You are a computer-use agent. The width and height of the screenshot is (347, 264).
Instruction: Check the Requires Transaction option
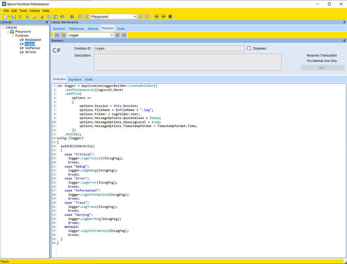click(x=341, y=55)
